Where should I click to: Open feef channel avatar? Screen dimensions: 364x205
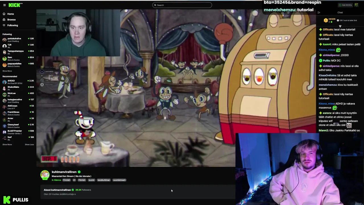(x=5, y=138)
